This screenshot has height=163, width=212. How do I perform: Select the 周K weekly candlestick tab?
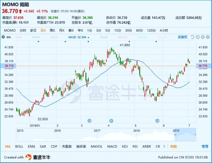point(52,30)
